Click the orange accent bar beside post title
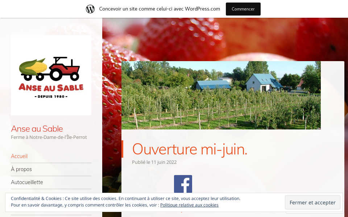 [122, 149]
